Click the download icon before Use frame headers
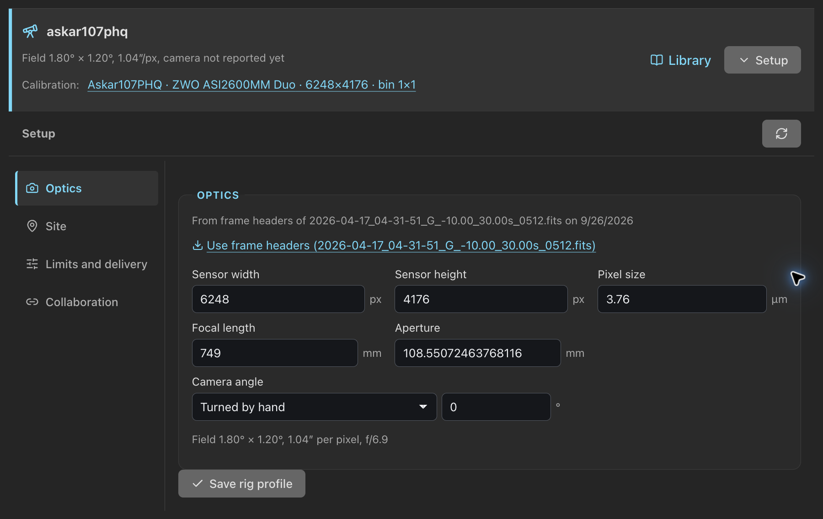823x519 pixels. click(198, 245)
